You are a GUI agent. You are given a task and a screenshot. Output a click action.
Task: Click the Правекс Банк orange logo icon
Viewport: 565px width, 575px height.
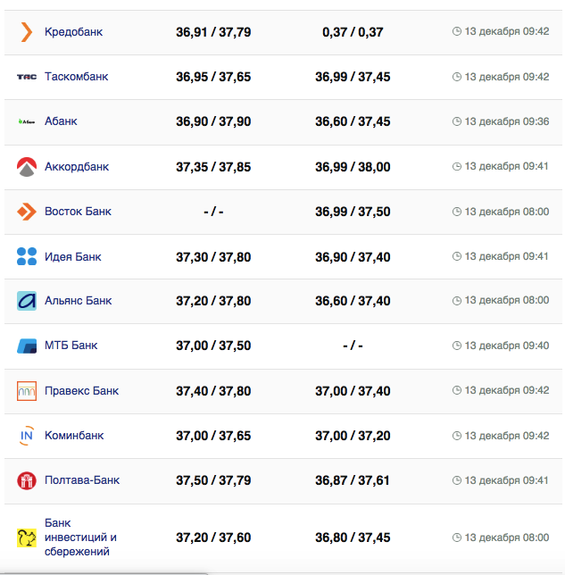coord(26,391)
